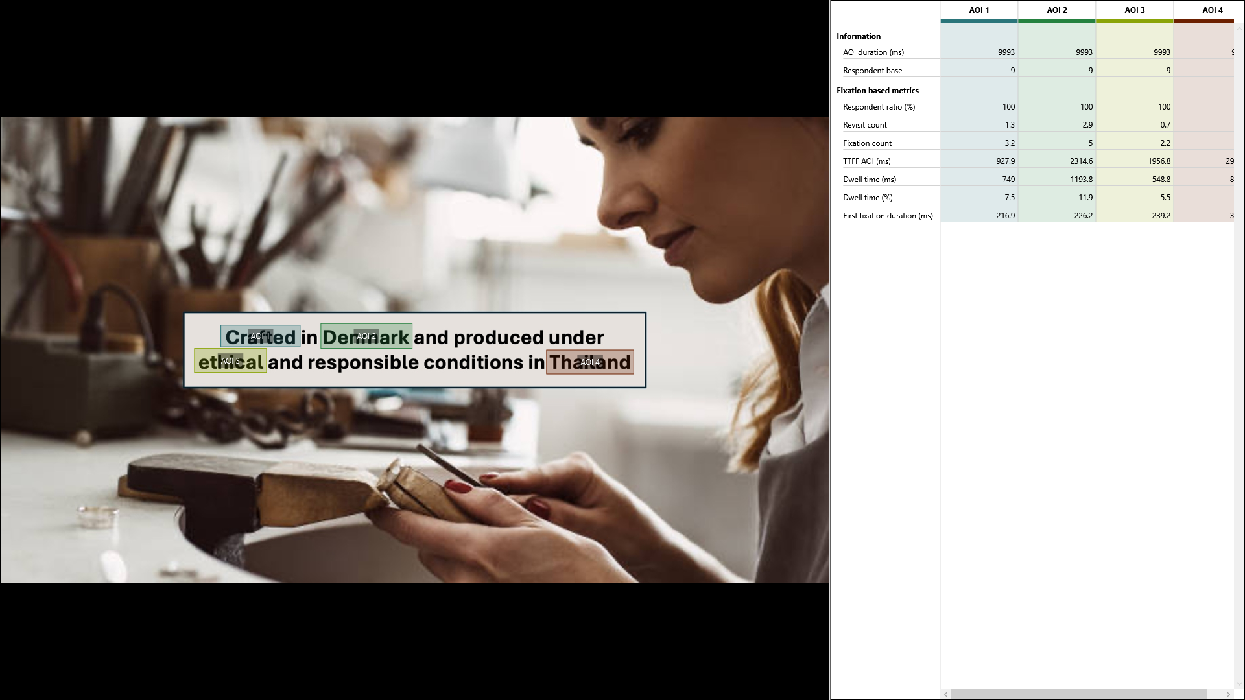Image resolution: width=1245 pixels, height=700 pixels.
Task: Click the AOI 3 column header
Action: [1135, 10]
